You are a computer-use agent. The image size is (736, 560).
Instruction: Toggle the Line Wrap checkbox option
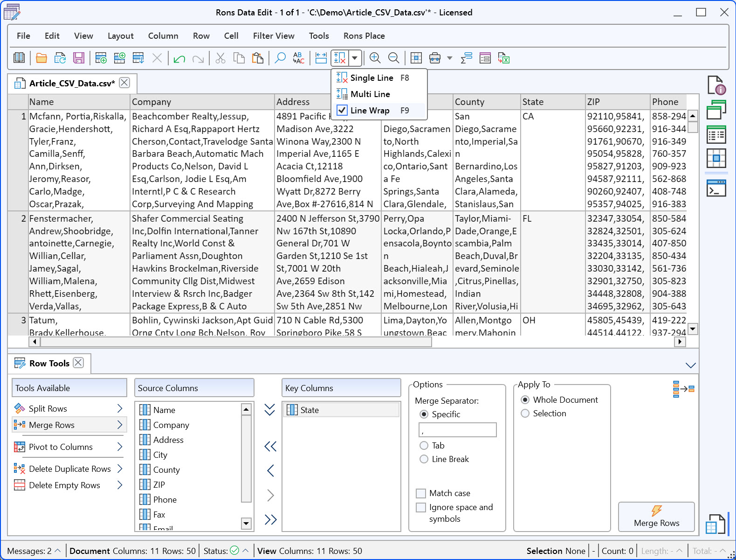point(342,110)
